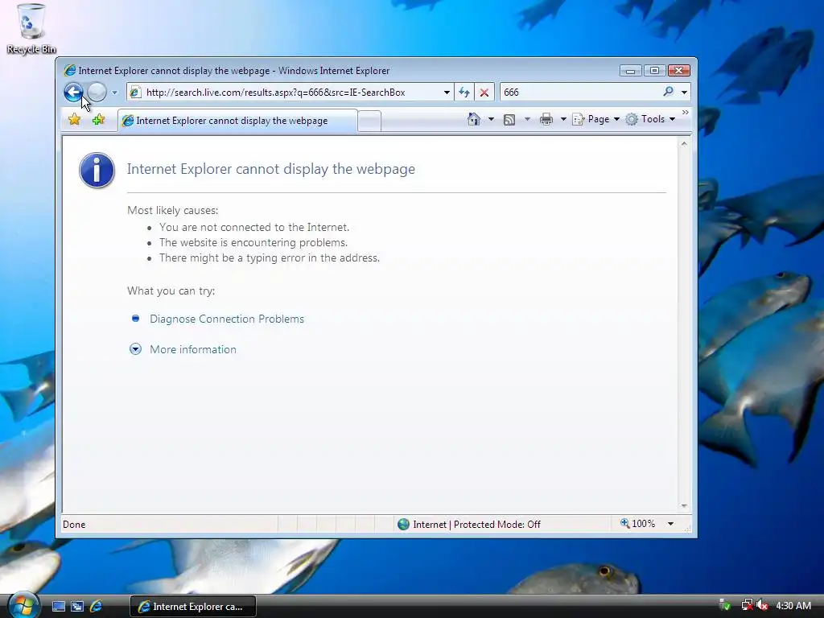Expand the Feeds dropdown arrow
824x618 pixels.
pos(527,119)
